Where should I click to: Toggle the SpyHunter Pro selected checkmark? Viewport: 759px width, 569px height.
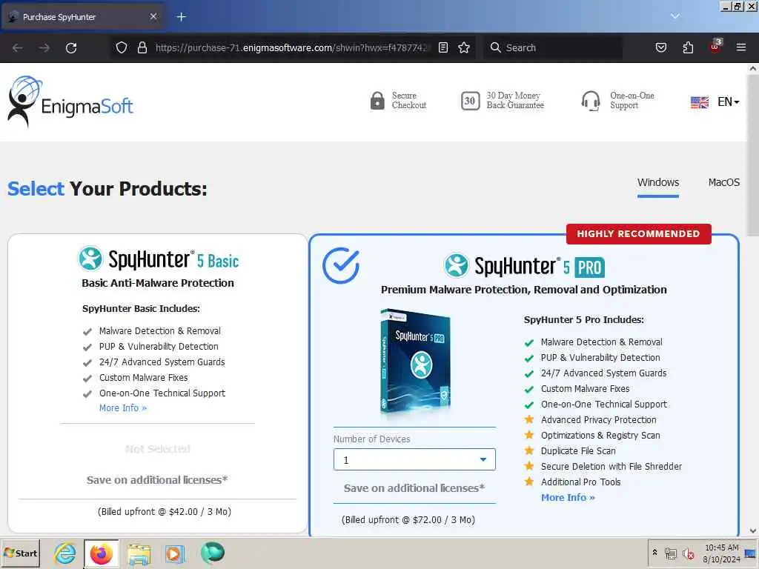(341, 265)
